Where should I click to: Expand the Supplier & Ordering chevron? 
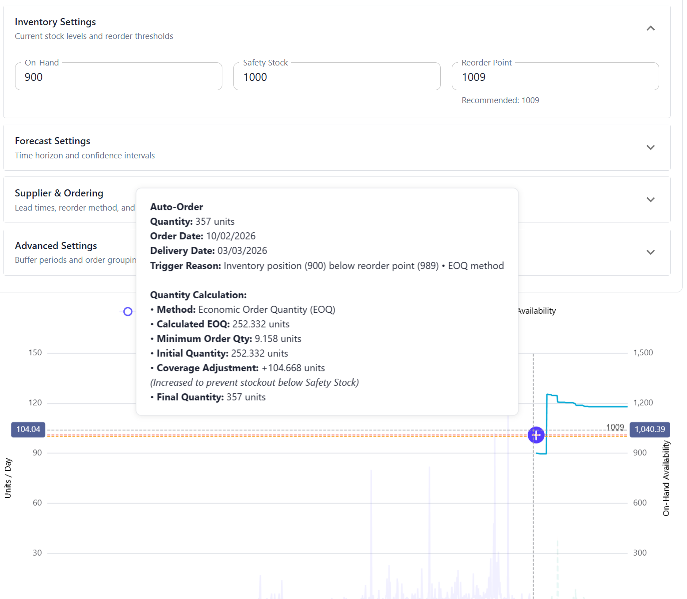coord(650,200)
